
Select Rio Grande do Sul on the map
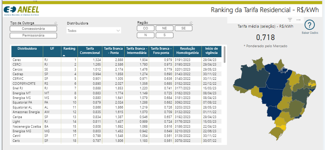[x=276, y=133]
